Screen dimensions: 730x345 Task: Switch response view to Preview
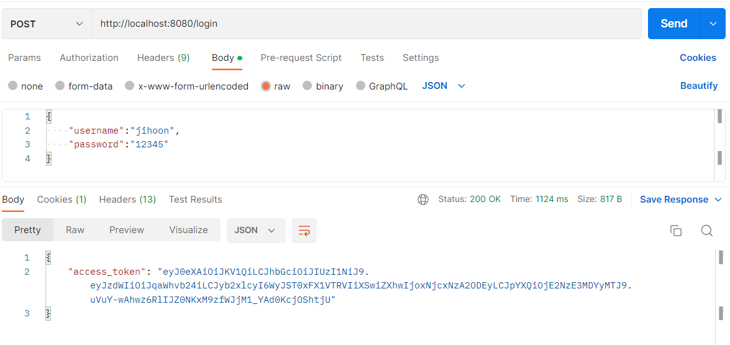click(x=127, y=230)
